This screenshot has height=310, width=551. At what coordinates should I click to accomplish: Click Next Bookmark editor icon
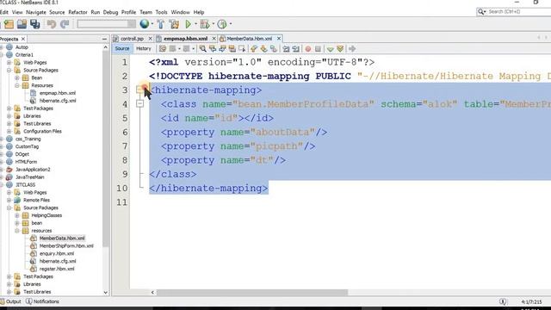coord(263,48)
